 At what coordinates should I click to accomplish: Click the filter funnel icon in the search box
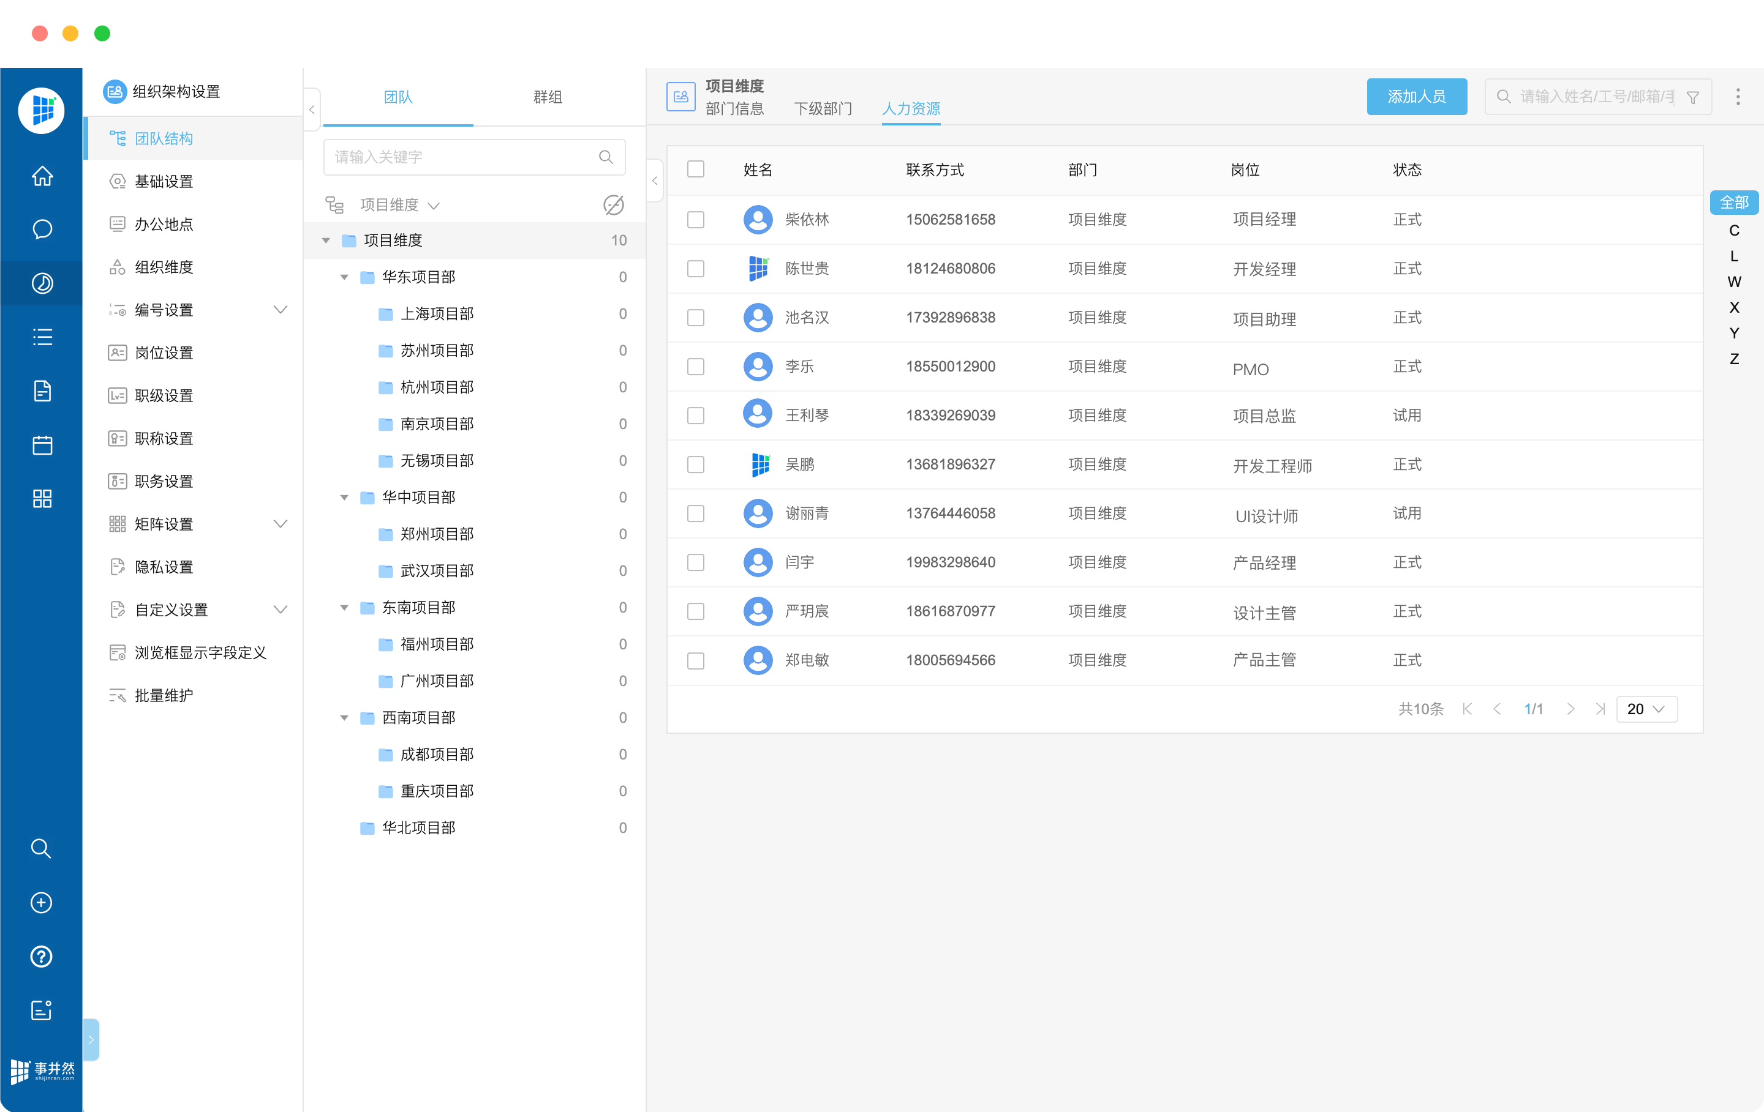pos(1692,97)
